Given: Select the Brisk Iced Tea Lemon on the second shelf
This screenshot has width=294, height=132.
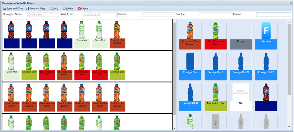Looking at the screenshot, I should (65, 66).
